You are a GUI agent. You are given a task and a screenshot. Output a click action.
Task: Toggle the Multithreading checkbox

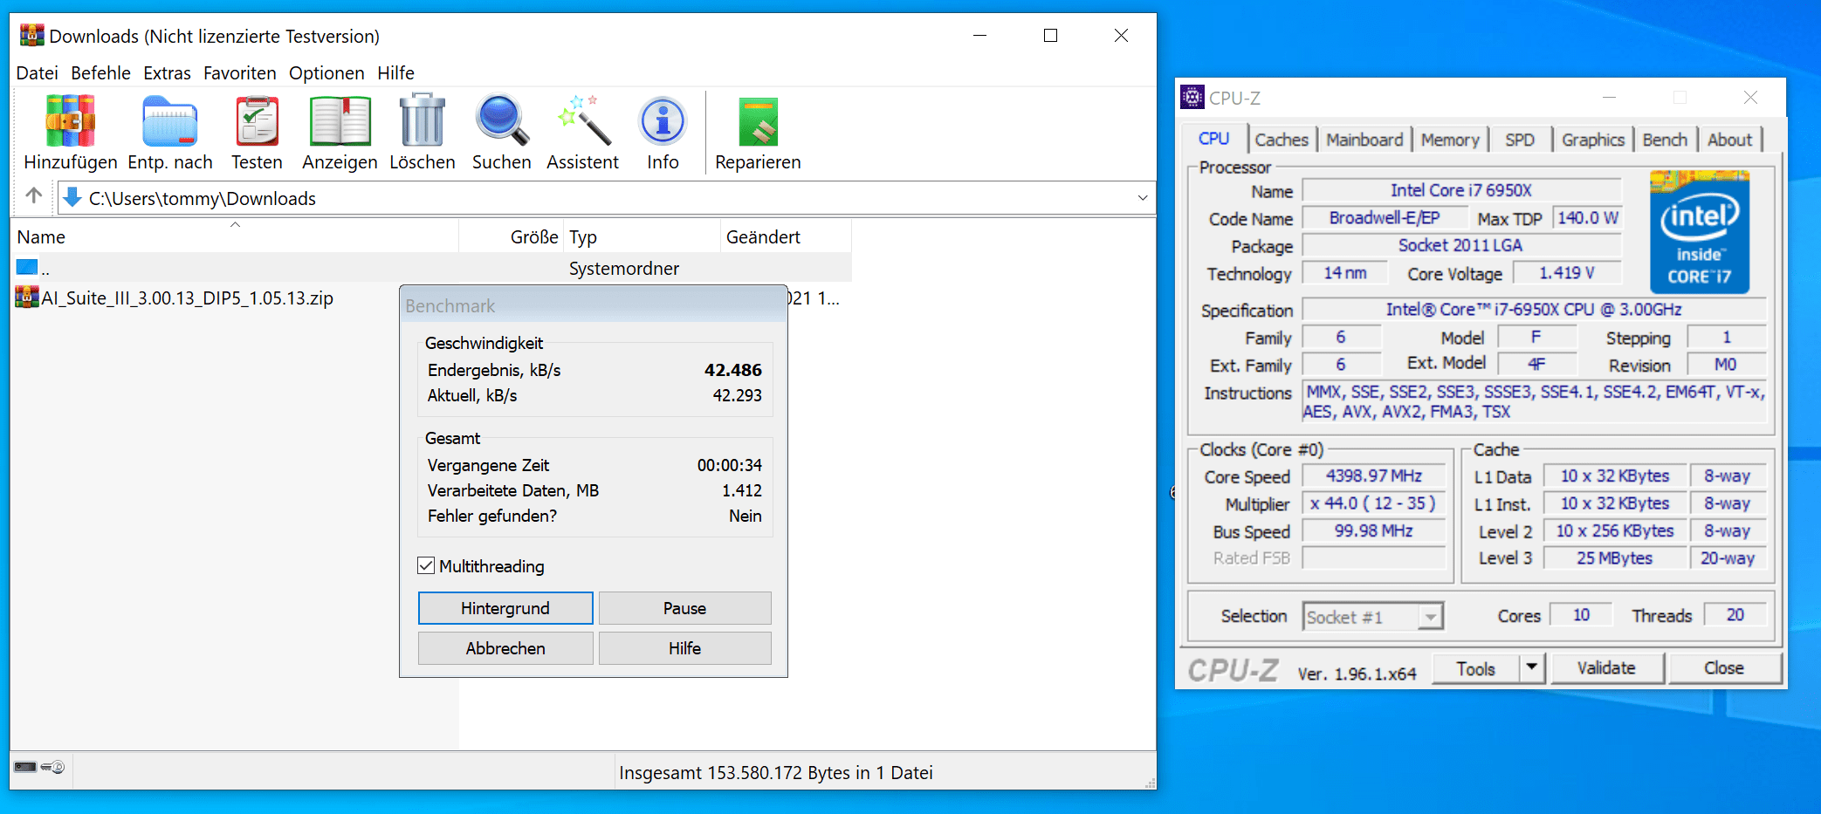pos(426,565)
